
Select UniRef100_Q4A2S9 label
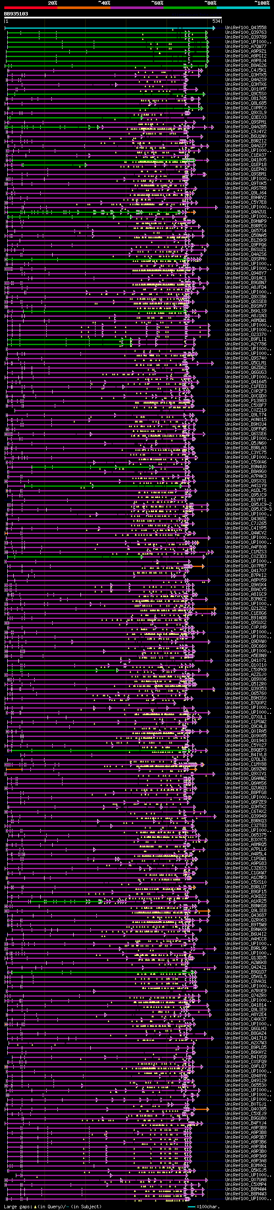pos(246,79)
